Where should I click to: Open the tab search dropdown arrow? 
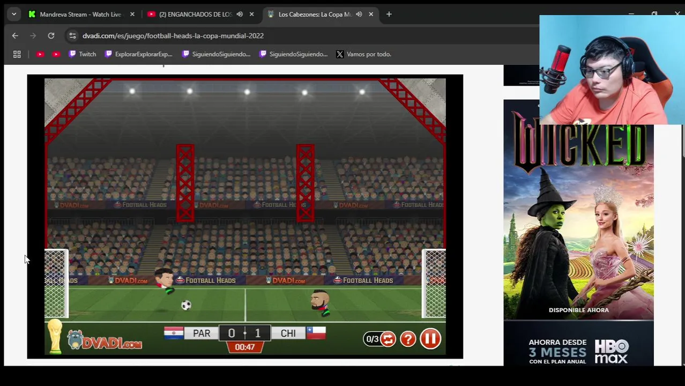(14, 14)
